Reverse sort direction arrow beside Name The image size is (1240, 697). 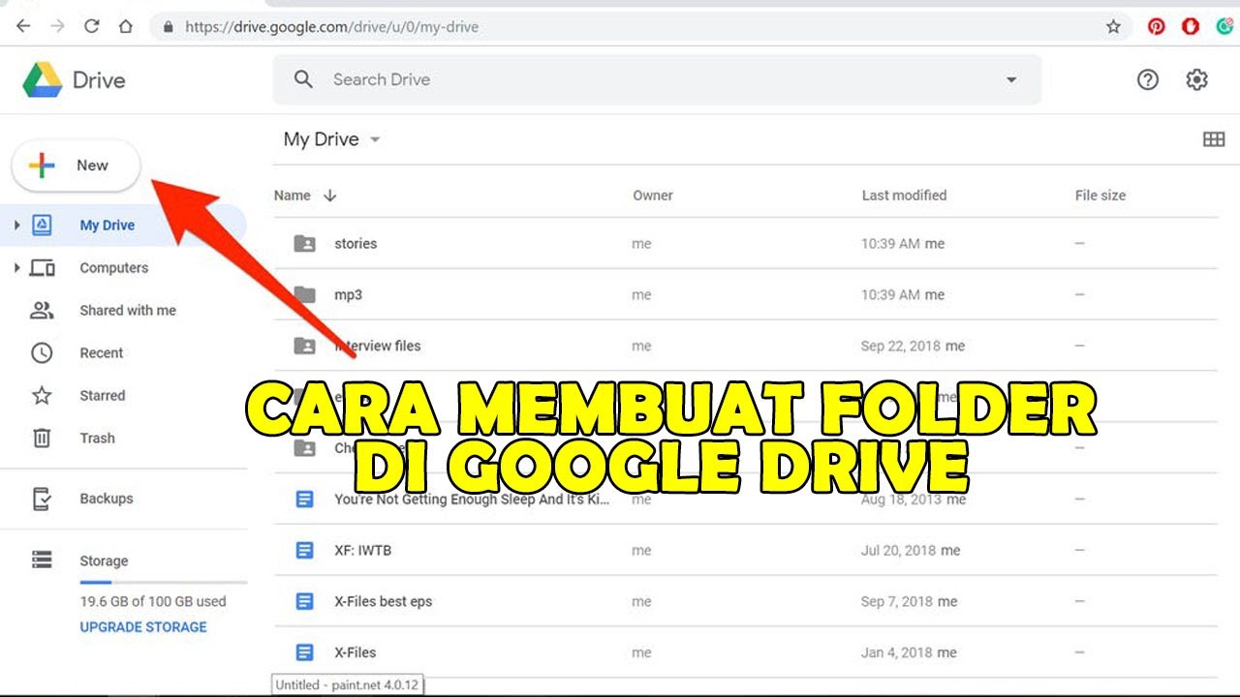click(x=329, y=196)
